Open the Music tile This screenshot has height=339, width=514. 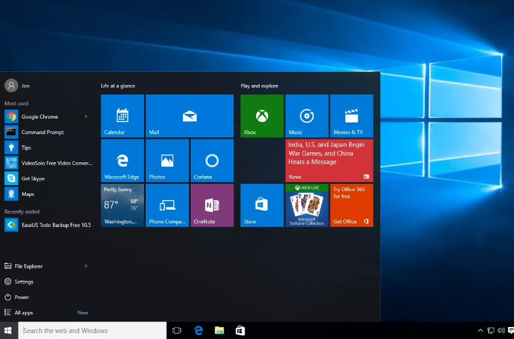(307, 116)
